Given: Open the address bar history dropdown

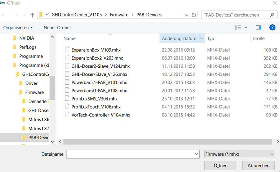Looking at the screenshot, I should pyautogui.click(x=186, y=15).
